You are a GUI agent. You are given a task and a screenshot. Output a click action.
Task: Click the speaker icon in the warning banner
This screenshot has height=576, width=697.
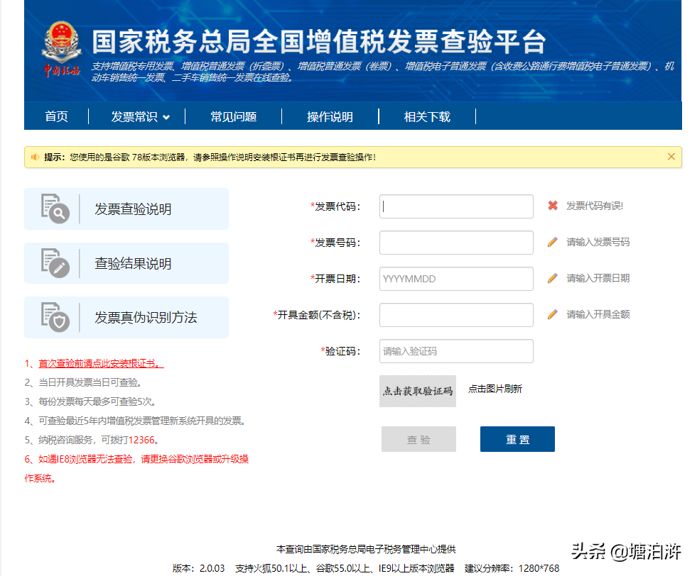coord(36,157)
